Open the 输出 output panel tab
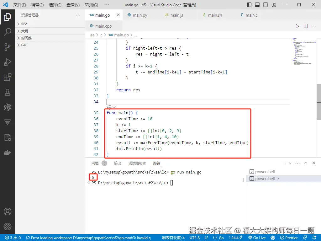 (x=117, y=163)
